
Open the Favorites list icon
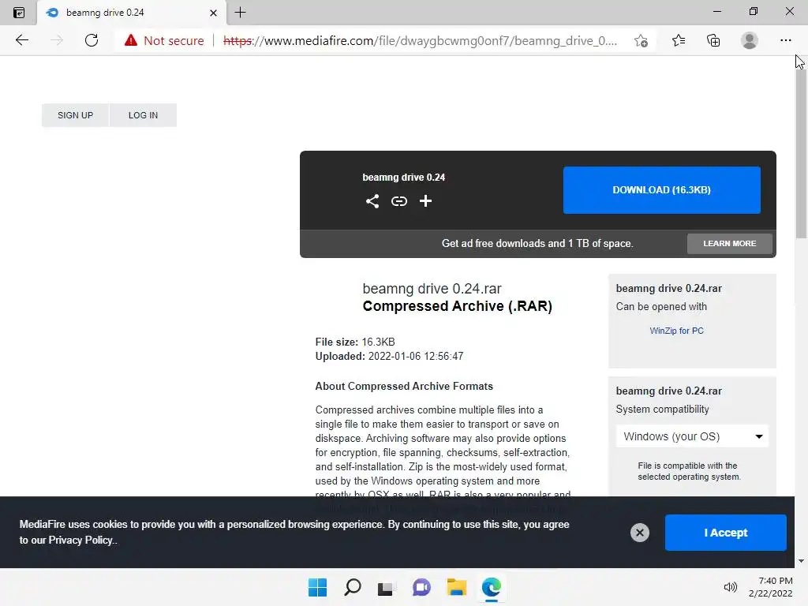point(679,40)
